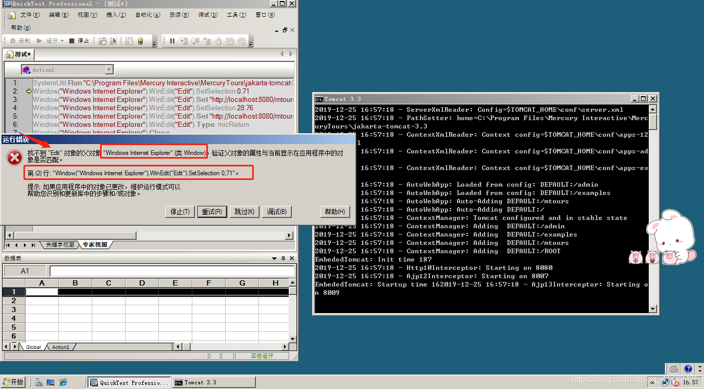Screen dimensions: 704x389
Task: Open the Windows 开始 Start button
Action: click(14, 382)
